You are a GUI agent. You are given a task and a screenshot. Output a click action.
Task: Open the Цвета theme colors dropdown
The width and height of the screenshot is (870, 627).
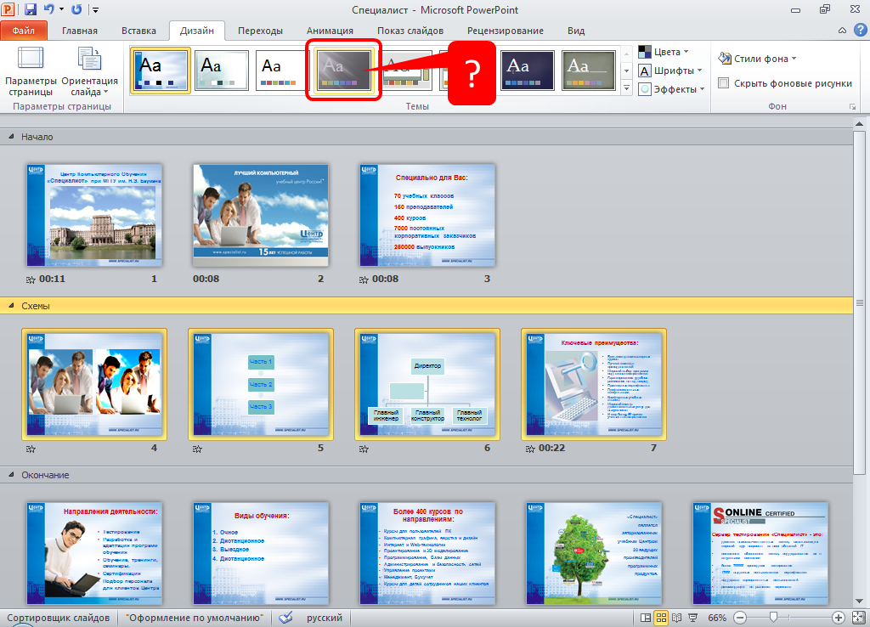coord(664,52)
